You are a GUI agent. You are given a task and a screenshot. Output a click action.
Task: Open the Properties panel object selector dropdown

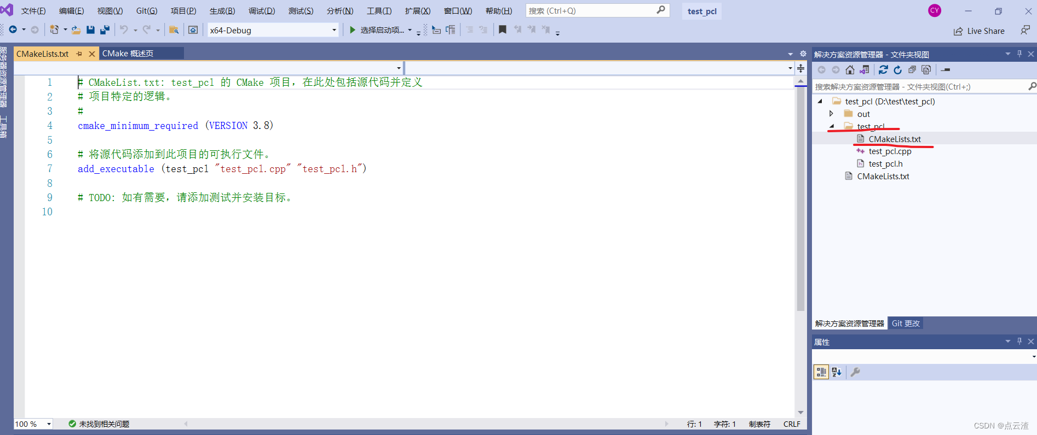coord(1034,356)
